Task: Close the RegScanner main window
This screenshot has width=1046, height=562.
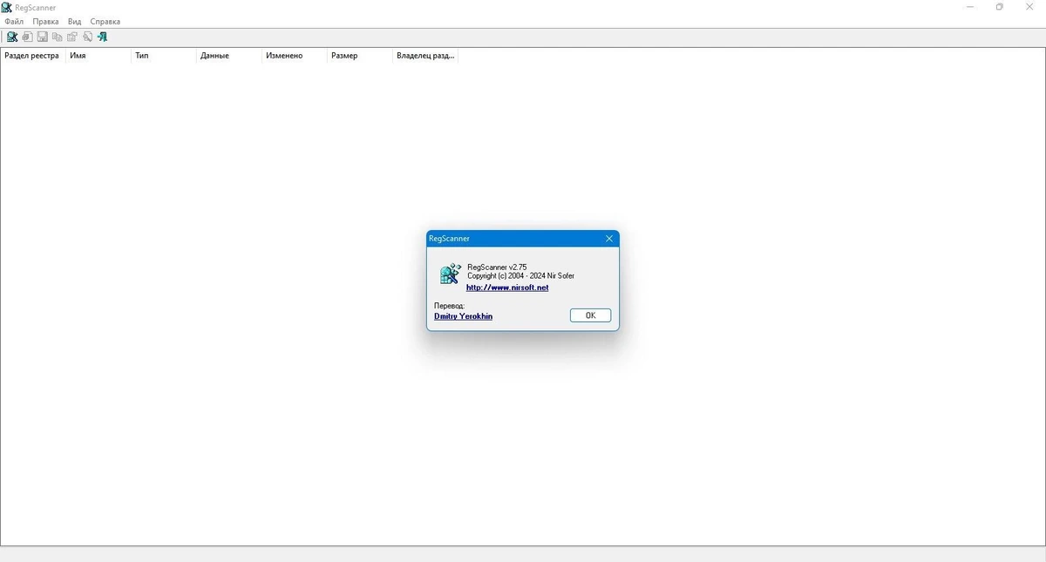Action: click(x=1029, y=7)
